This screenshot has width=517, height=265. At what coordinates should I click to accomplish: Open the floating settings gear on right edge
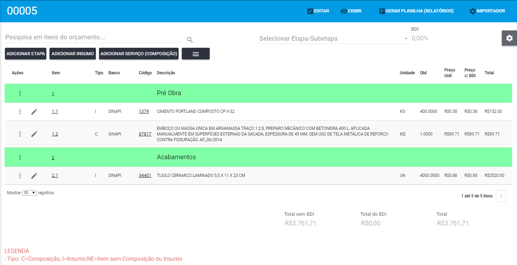pyautogui.click(x=509, y=38)
